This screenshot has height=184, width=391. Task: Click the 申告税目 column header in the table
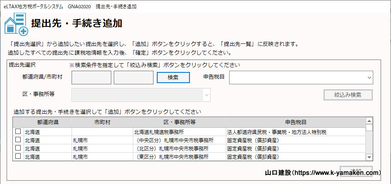click(x=295, y=122)
